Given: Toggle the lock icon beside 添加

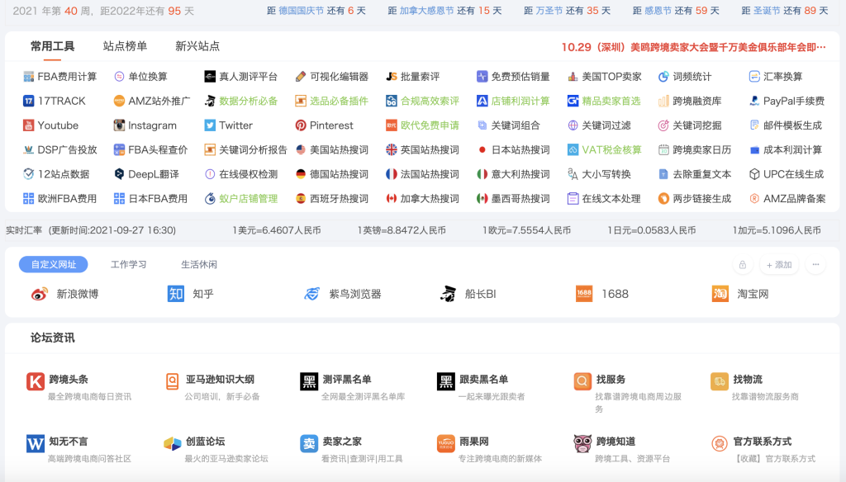Looking at the screenshot, I should click(x=743, y=265).
